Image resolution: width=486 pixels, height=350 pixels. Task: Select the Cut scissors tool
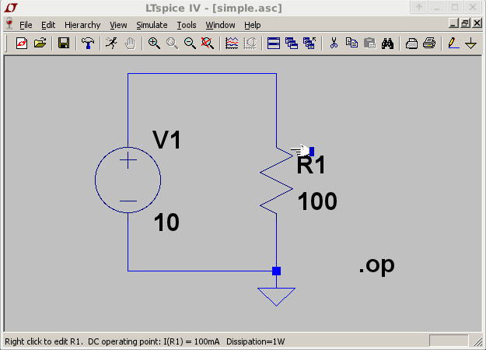(x=334, y=43)
